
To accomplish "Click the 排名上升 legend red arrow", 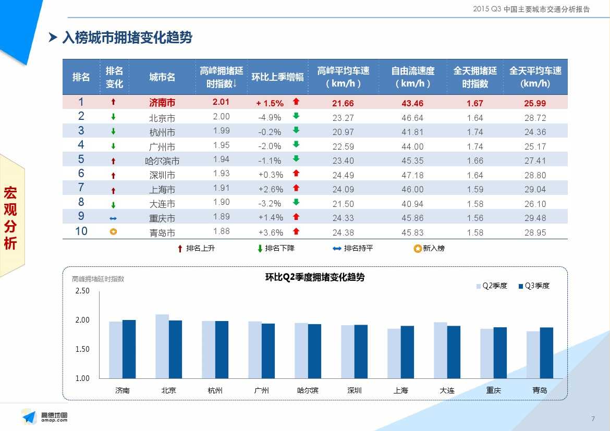I will [180, 249].
